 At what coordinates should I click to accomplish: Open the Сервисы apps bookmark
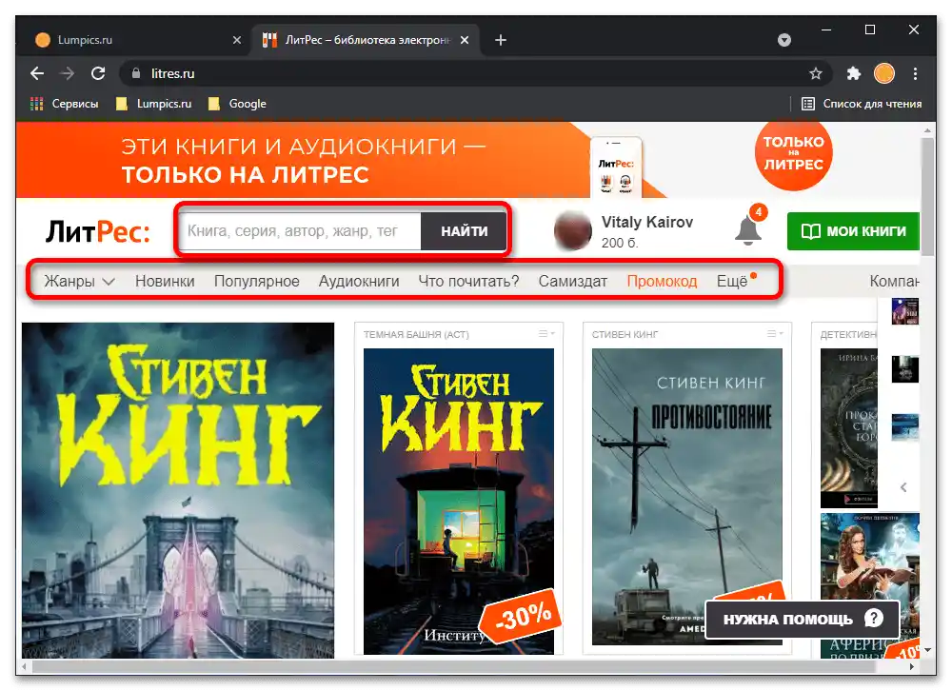pos(64,104)
